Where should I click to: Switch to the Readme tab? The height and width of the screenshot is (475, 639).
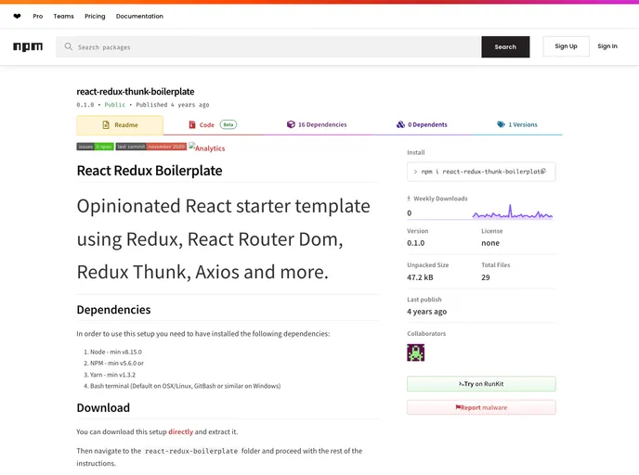[120, 125]
